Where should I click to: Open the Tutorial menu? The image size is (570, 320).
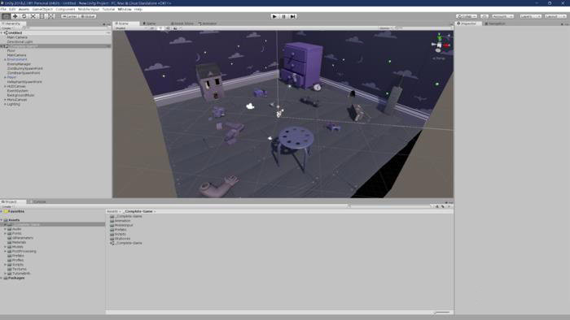(108, 10)
